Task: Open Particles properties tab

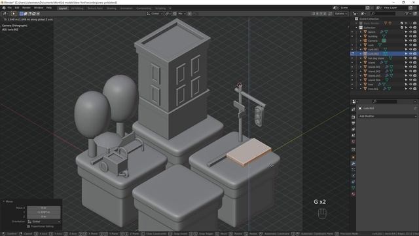Action: coord(354,169)
